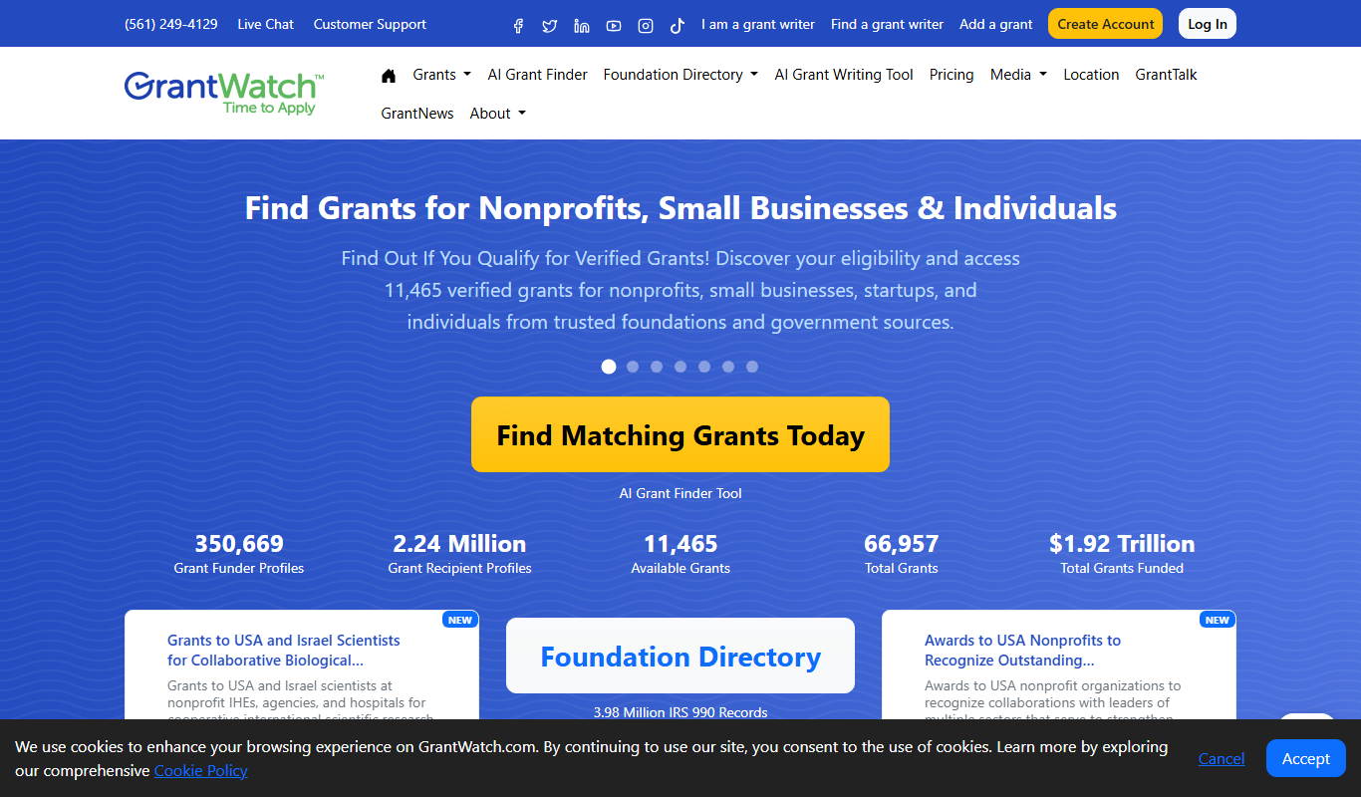The height and width of the screenshot is (797, 1361).
Task: Select the seventh carousel slide dot
Action: coord(752,367)
